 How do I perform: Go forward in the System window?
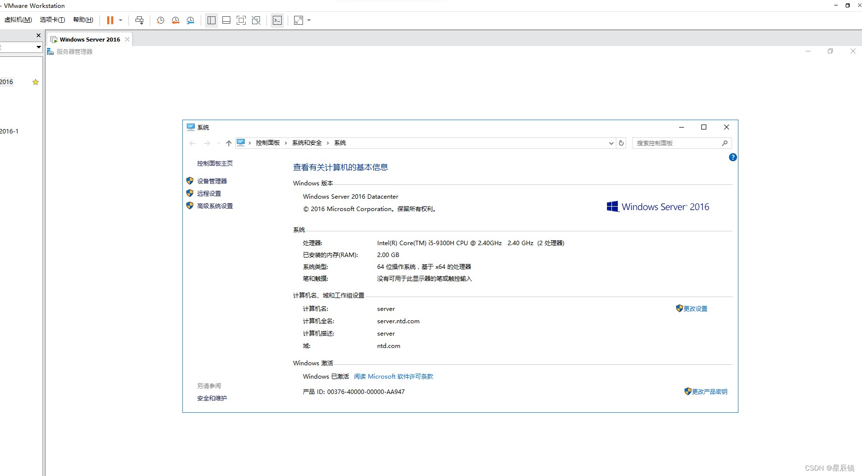(x=207, y=143)
